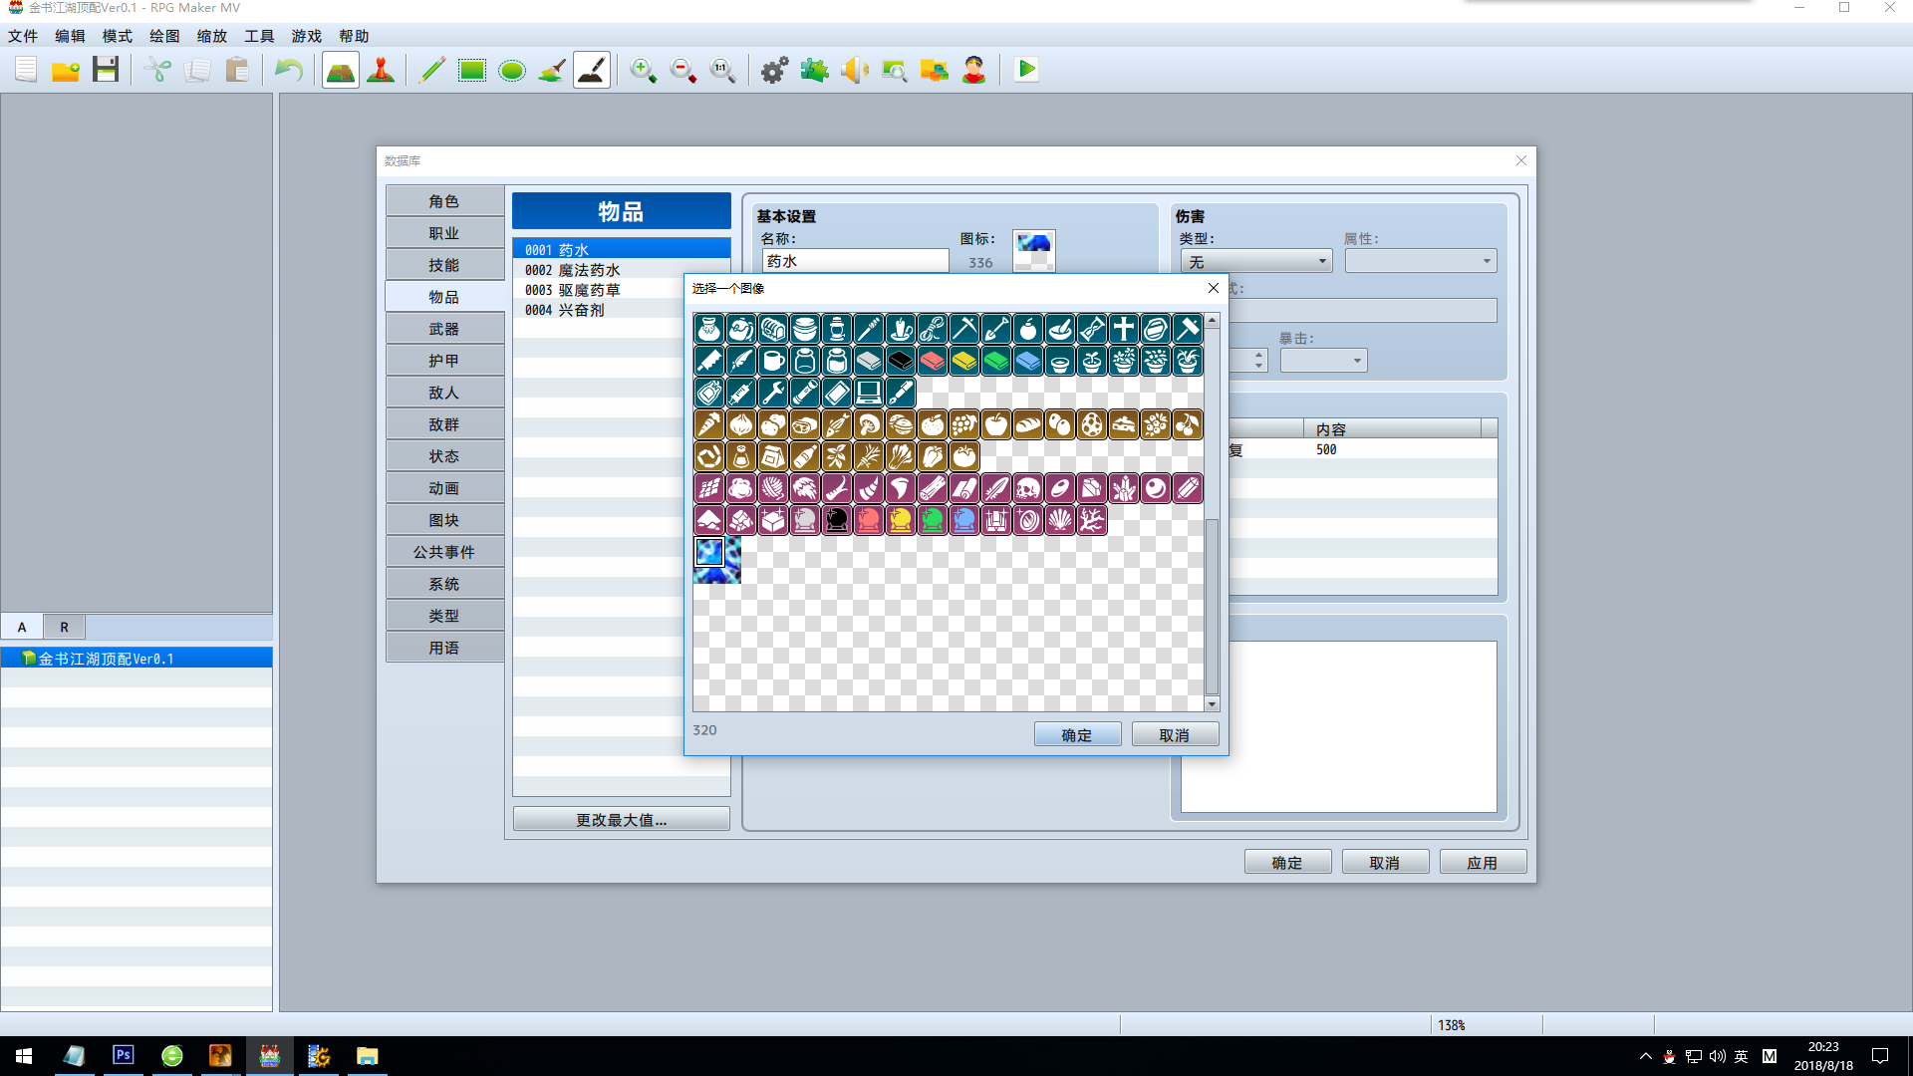Click the Photoshop icon in the taskbar
The width and height of the screenshot is (1913, 1076).
click(124, 1056)
